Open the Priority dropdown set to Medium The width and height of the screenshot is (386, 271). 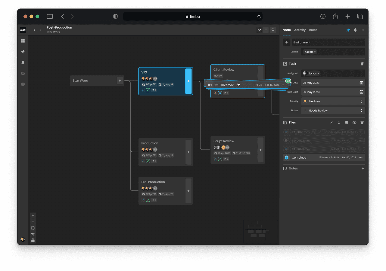pos(333,101)
